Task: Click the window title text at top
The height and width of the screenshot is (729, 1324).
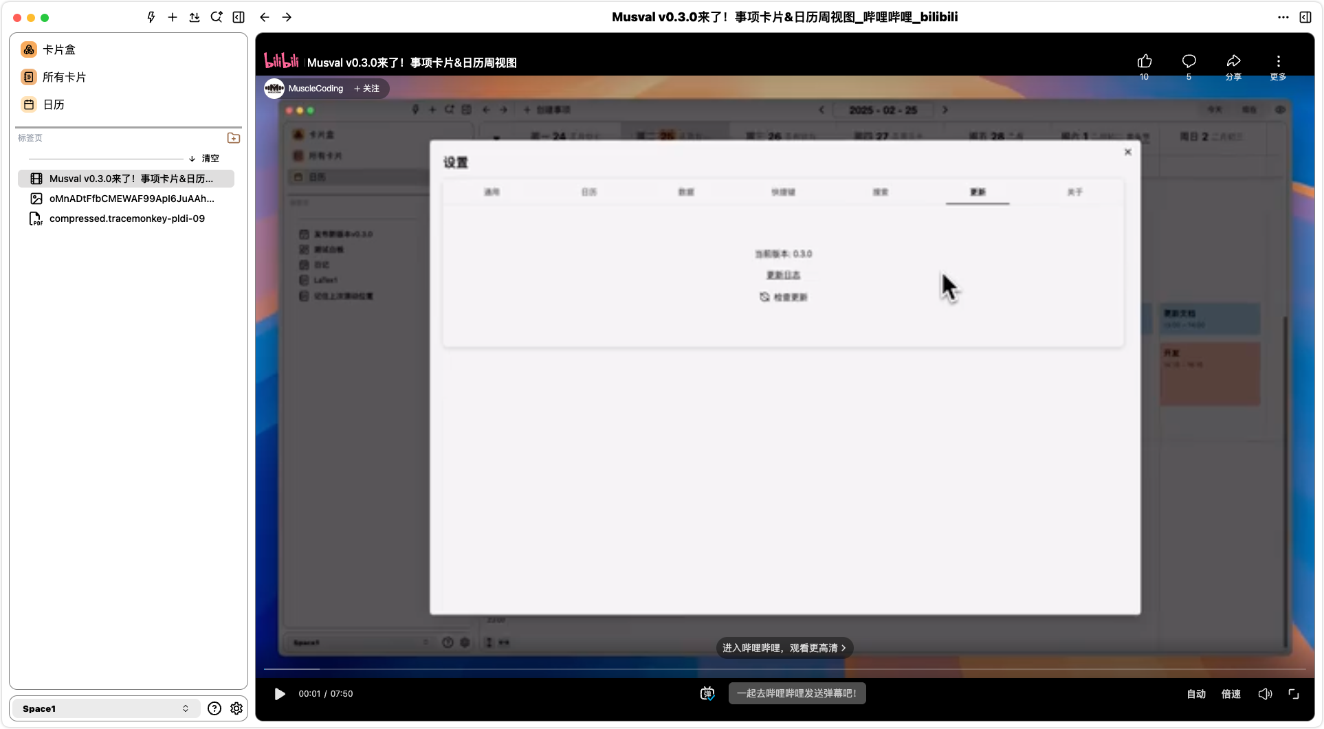Action: 785,17
